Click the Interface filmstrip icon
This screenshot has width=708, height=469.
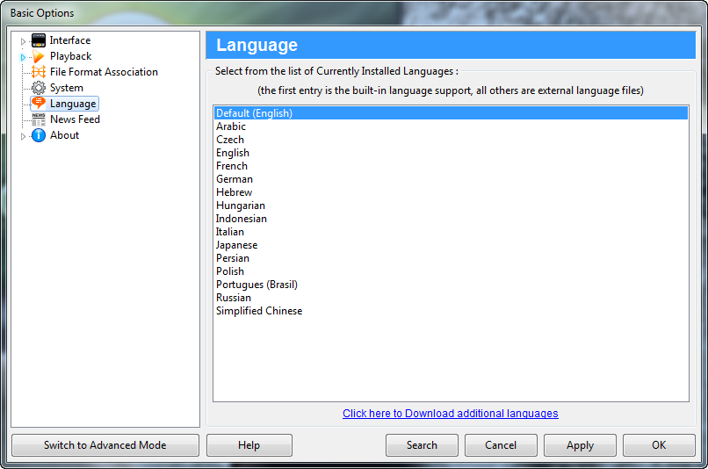39,40
